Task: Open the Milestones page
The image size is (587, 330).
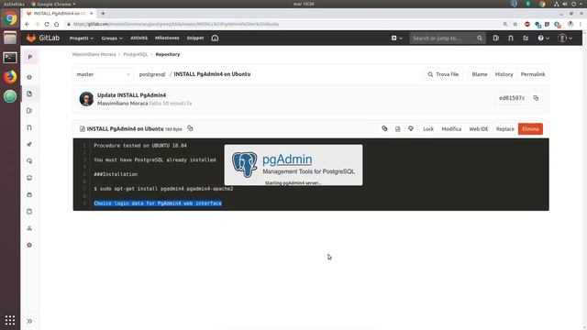Action: click(167, 38)
